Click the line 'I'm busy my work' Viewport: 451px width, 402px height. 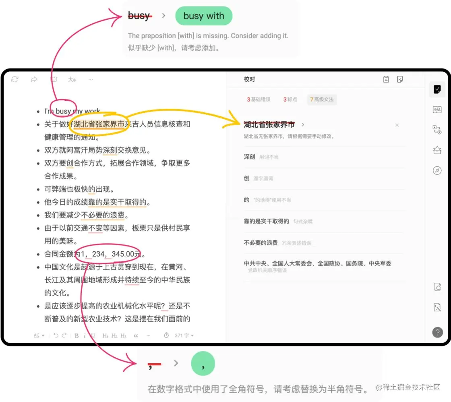[x=72, y=111]
